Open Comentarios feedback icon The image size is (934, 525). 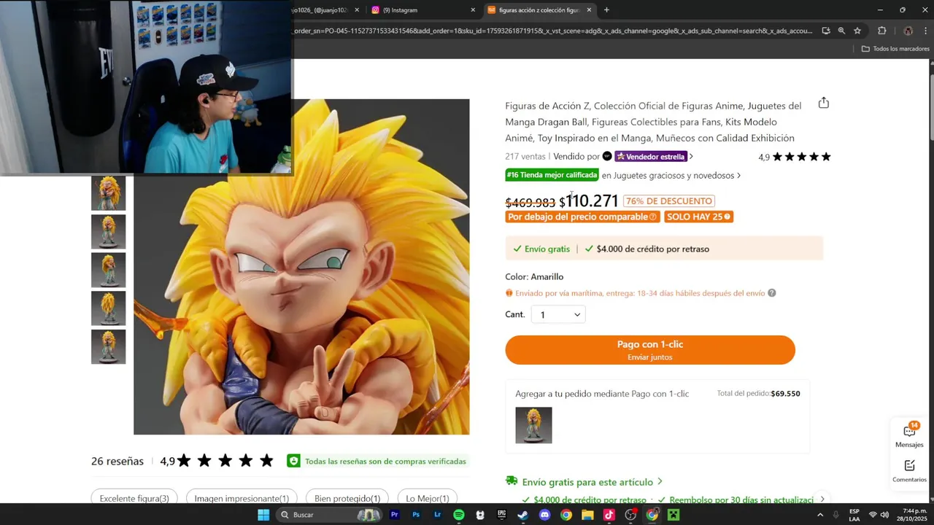click(x=909, y=470)
